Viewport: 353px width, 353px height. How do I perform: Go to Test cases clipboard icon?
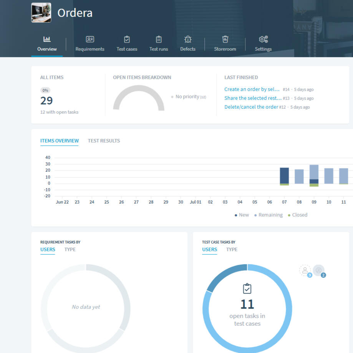click(x=127, y=39)
